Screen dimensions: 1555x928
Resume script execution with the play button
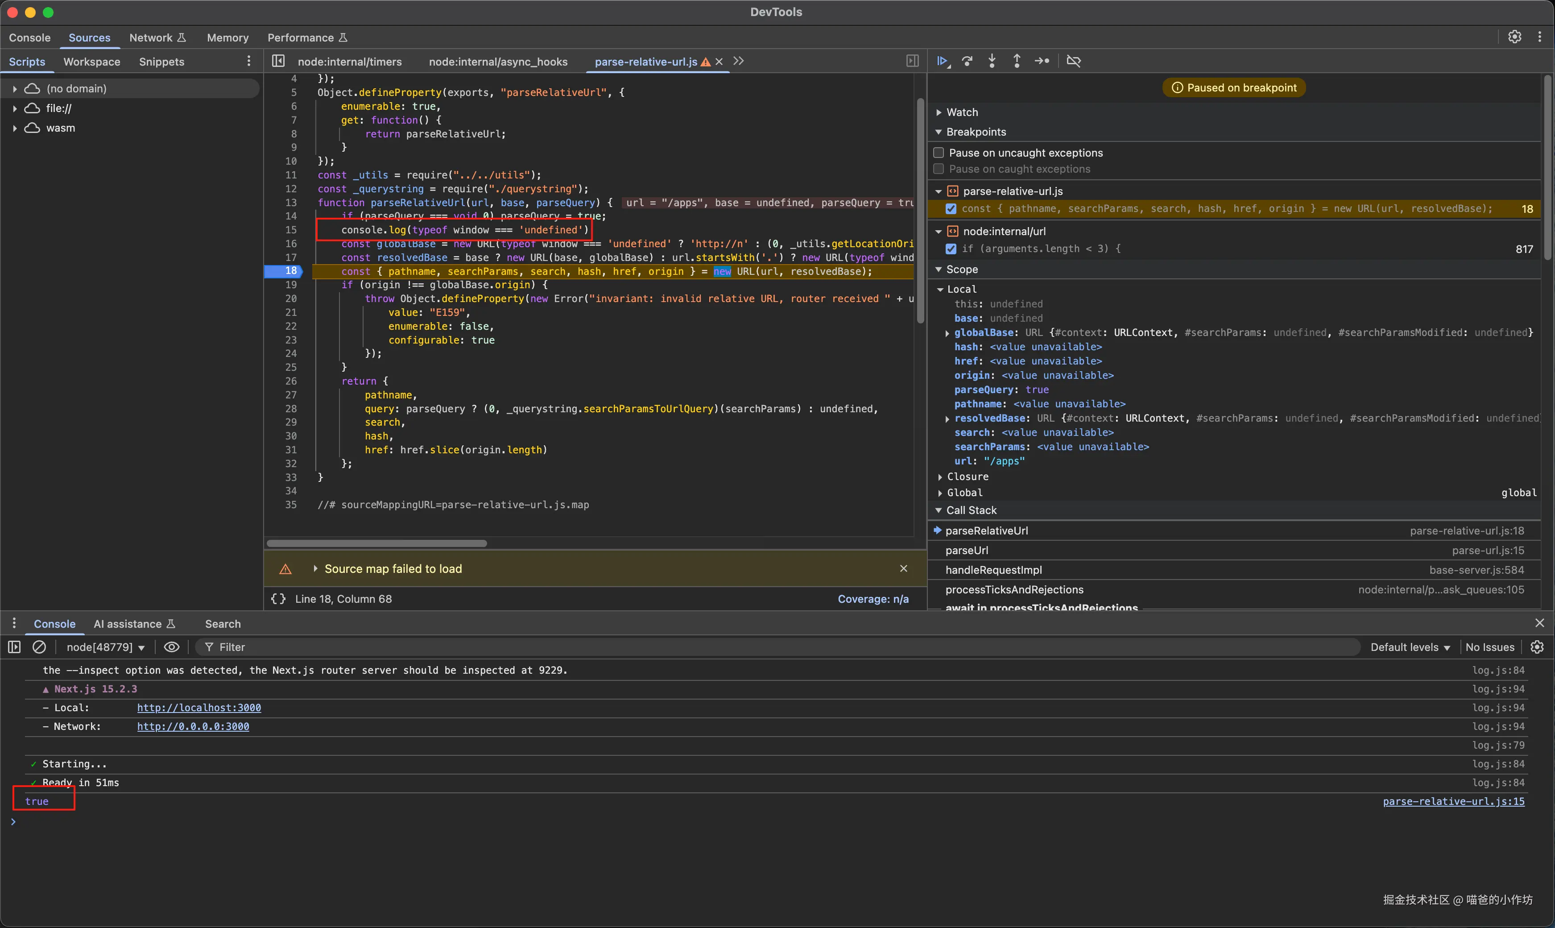pos(942,61)
